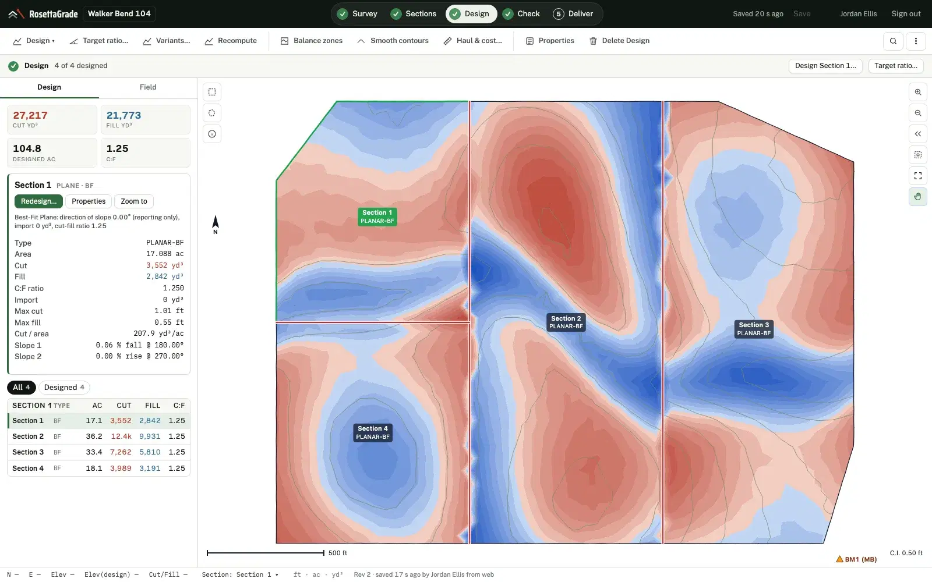Click the Redesign button for Section 1

38,201
